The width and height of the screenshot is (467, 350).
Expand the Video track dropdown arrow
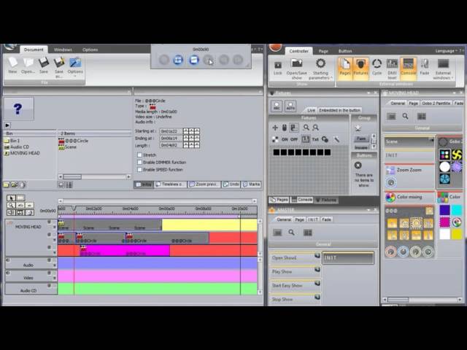point(55,278)
